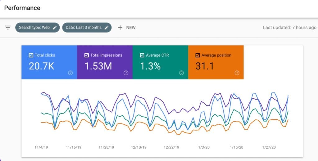This screenshot has width=318, height=161.
Task: Click pencil icon on Date chip
Action: click(x=107, y=28)
